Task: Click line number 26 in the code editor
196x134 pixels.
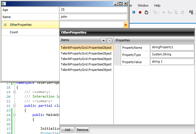Action: coord(8,124)
